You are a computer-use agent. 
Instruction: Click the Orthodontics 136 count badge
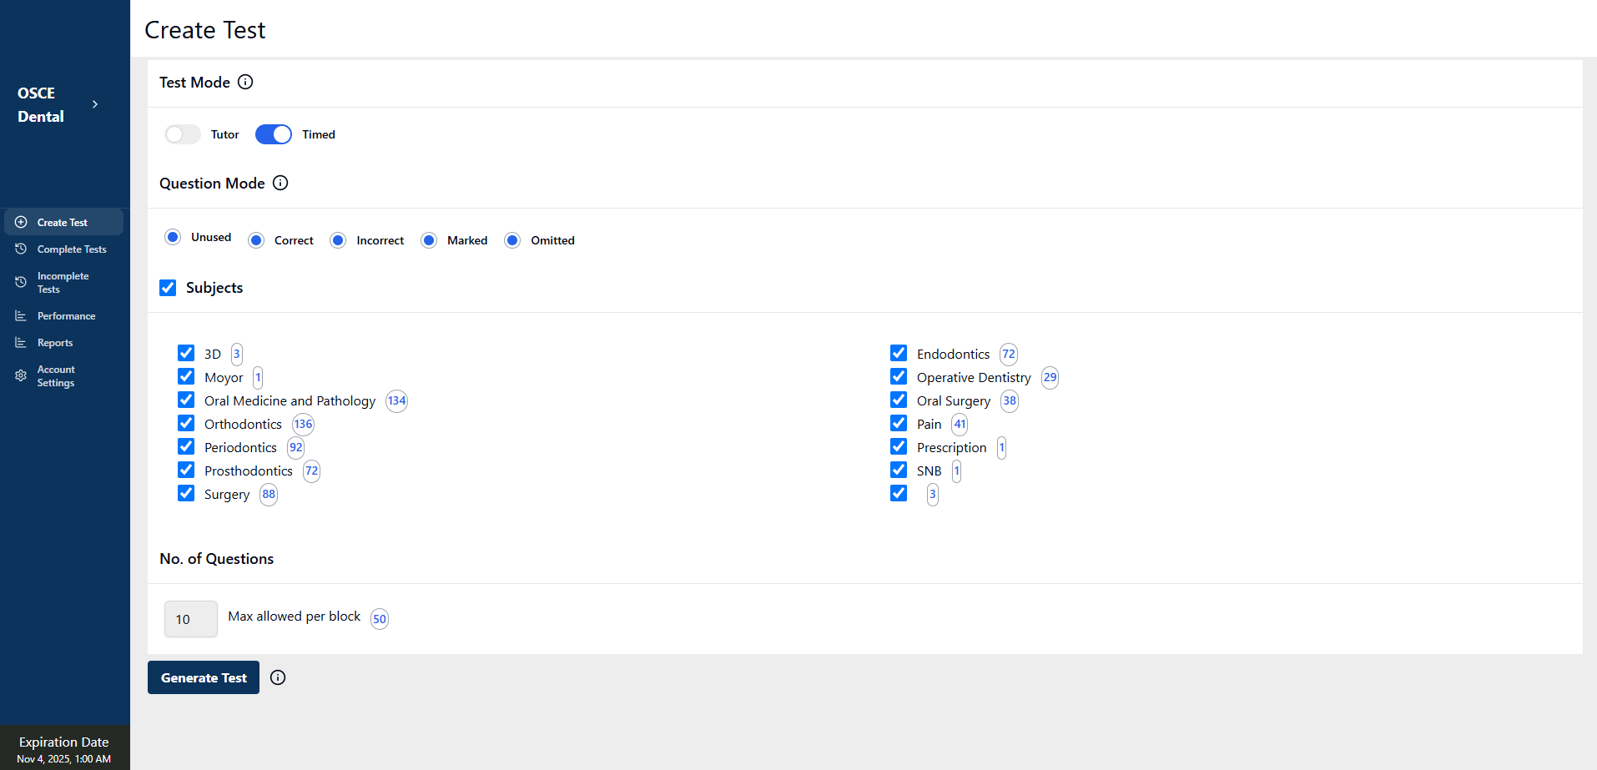click(303, 424)
